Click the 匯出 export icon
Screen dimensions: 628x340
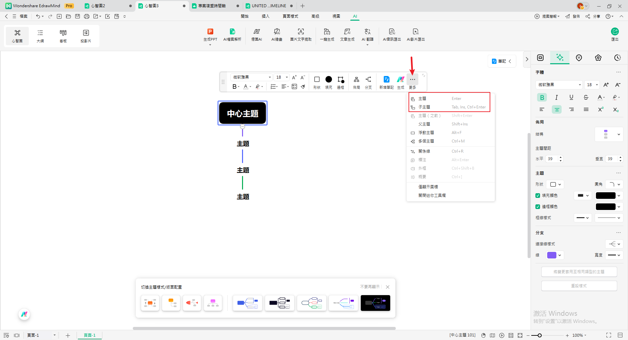tap(615, 32)
